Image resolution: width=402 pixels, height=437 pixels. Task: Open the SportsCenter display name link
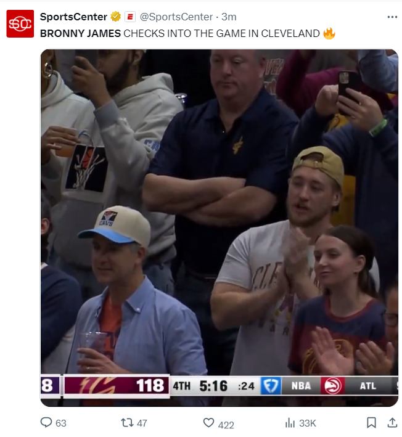click(73, 17)
